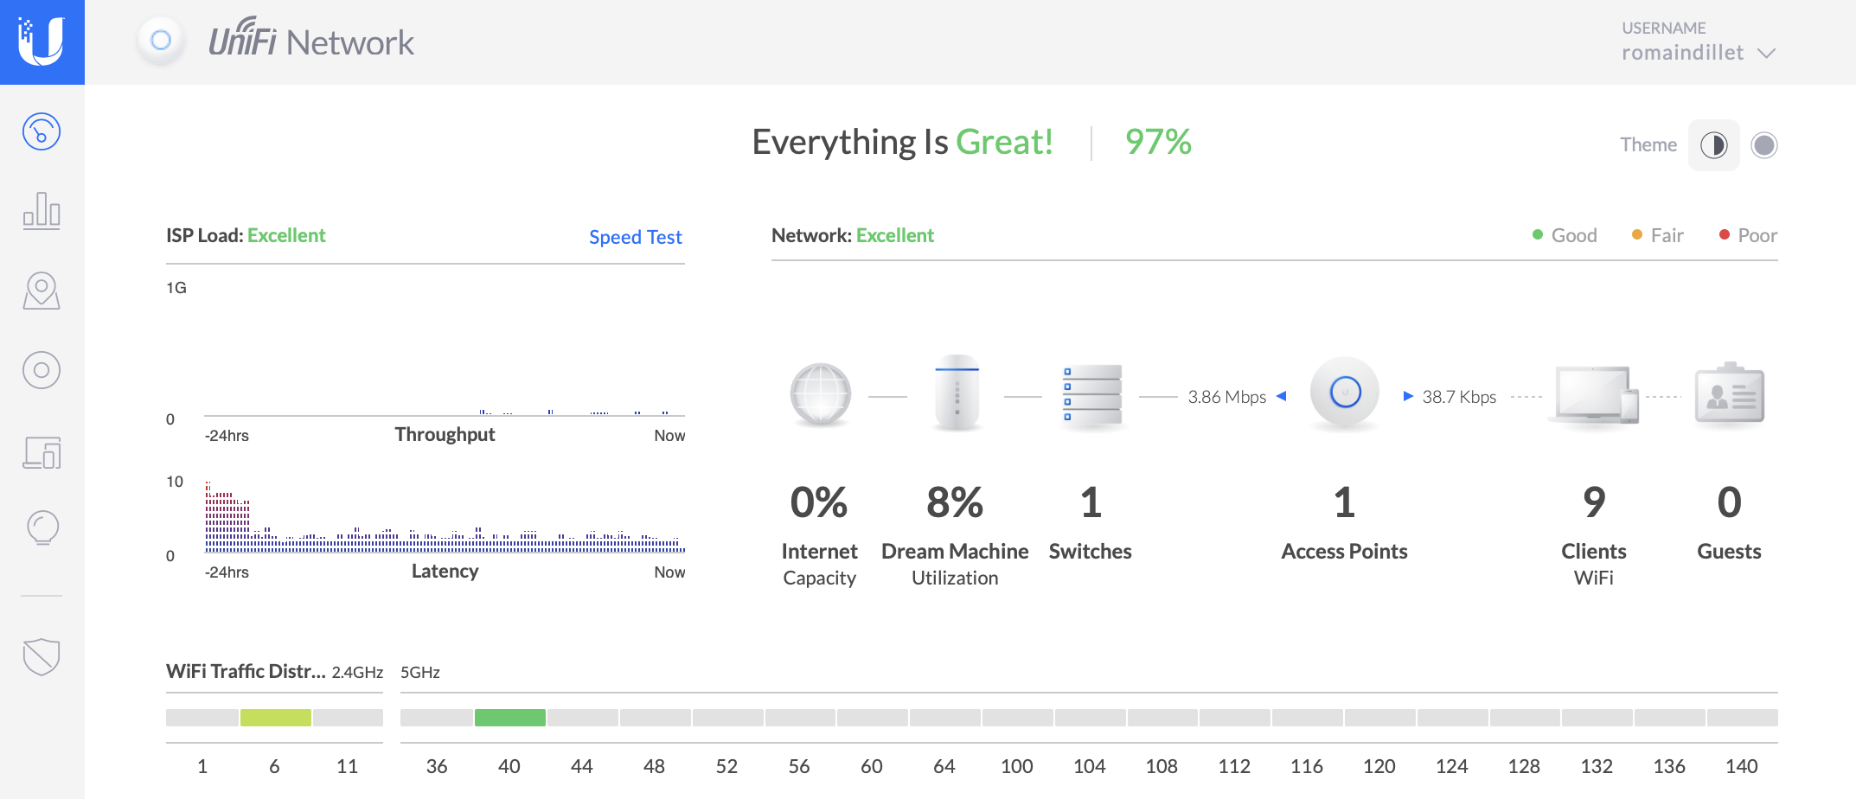The width and height of the screenshot is (1856, 799).
Task: Open the Insights lightbulb icon
Action: (x=42, y=527)
